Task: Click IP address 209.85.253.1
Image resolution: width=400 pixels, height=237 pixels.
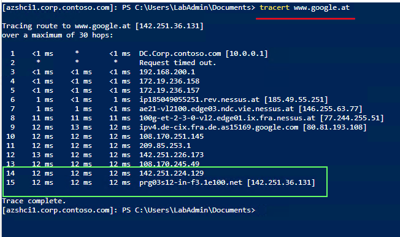Action: 165,146
